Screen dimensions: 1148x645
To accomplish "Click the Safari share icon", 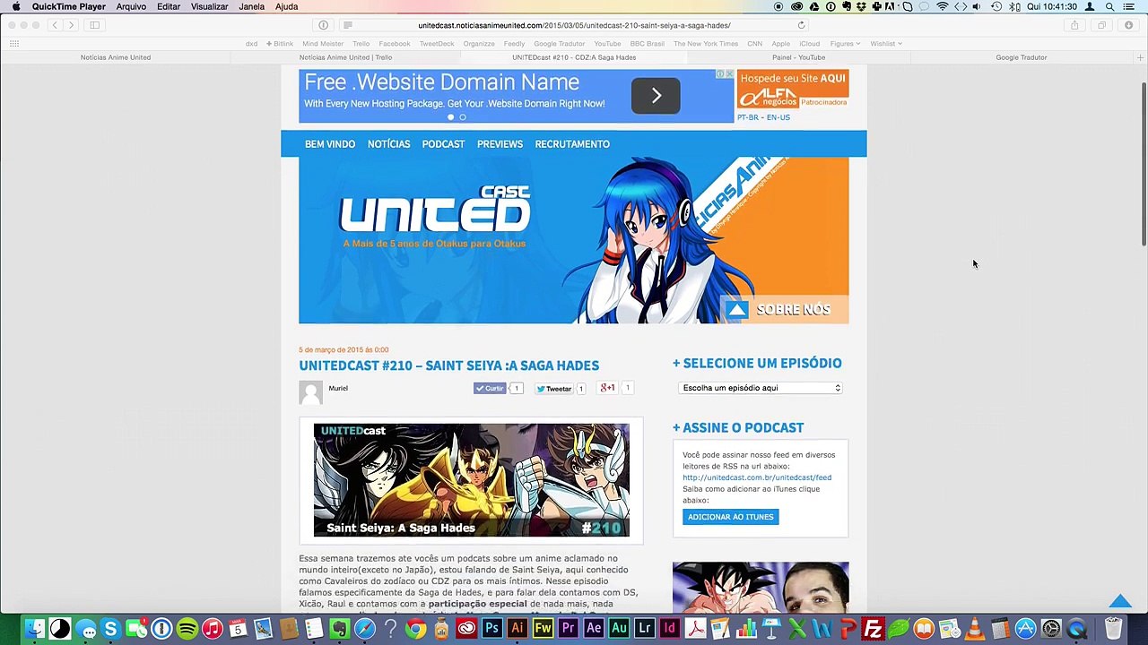I will pyautogui.click(x=1074, y=25).
